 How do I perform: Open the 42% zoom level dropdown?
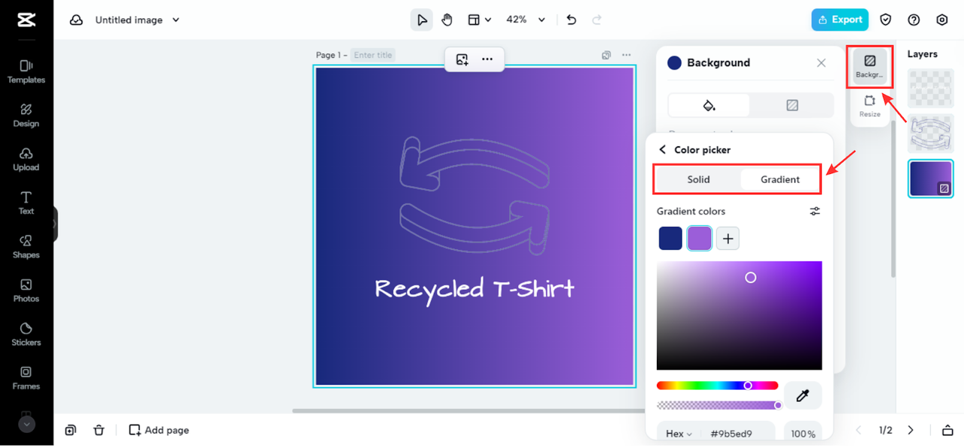tap(526, 20)
